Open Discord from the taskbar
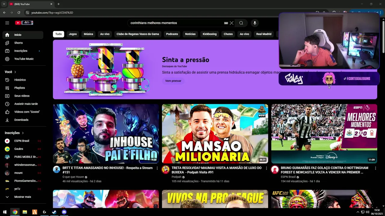This screenshot has width=385, height=216. 64,212
